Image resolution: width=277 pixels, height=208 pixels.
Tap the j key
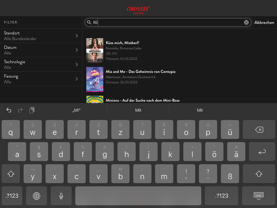click(148, 152)
